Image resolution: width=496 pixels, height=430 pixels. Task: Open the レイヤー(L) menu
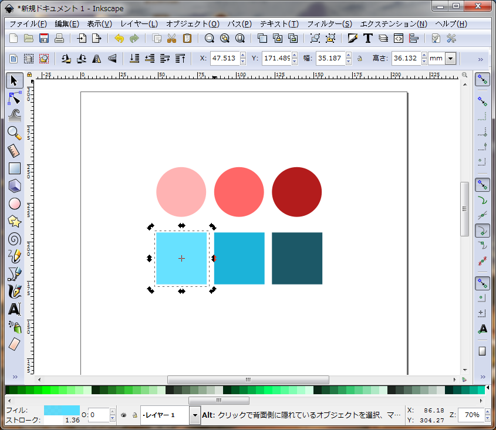click(x=139, y=24)
